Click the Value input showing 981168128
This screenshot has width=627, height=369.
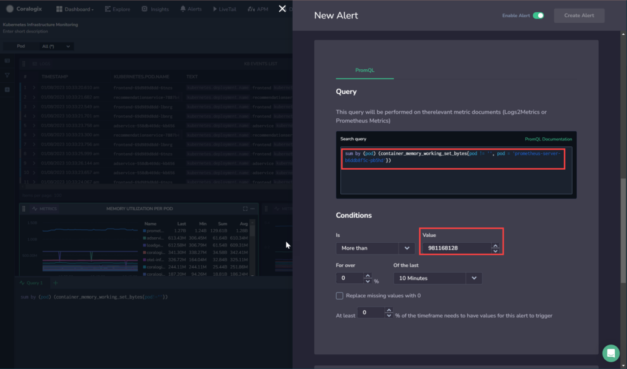pos(457,248)
